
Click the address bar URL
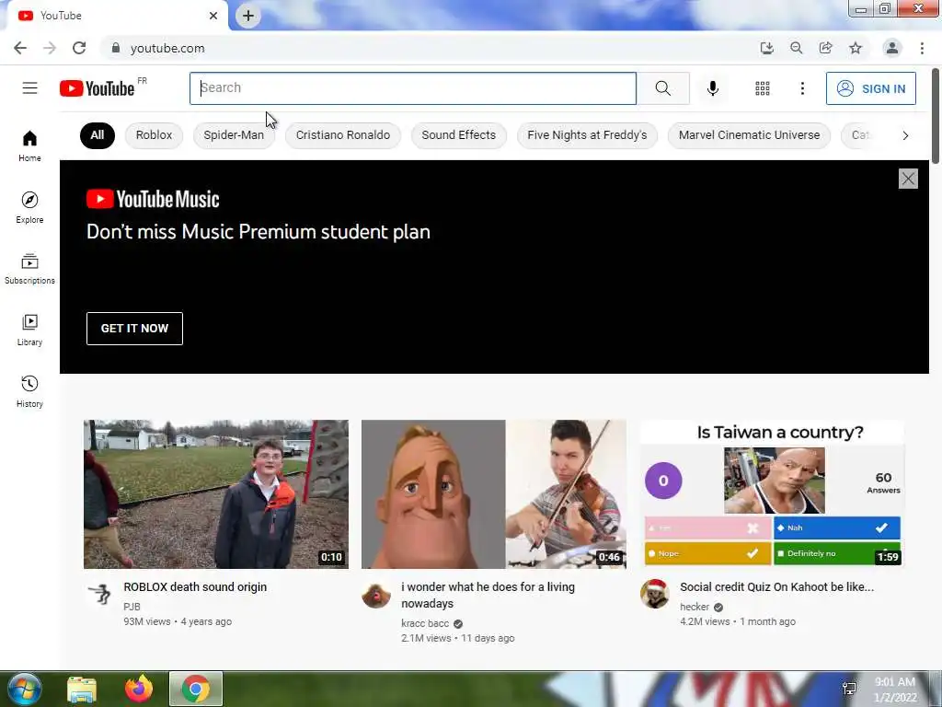coord(167,48)
